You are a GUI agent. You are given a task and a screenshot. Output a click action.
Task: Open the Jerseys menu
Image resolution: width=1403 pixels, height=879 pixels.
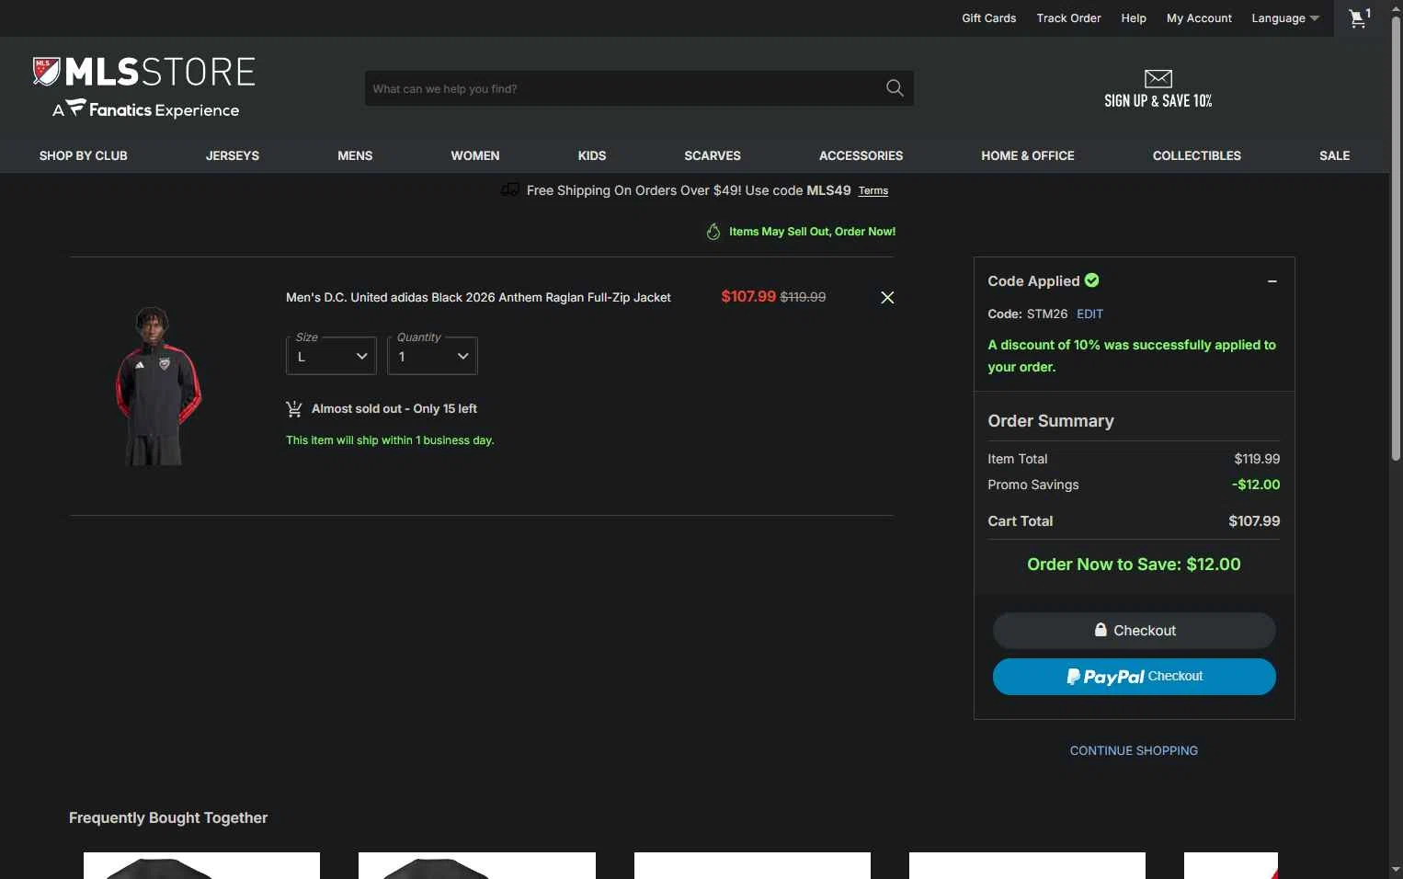tap(233, 155)
